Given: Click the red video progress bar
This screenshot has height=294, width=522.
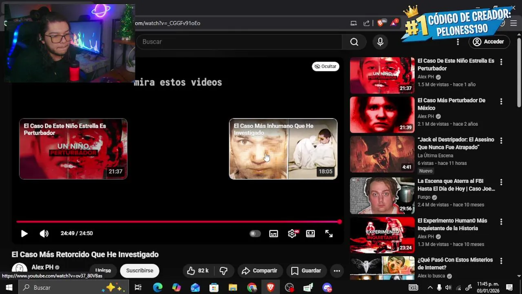Looking at the screenshot, I should [178, 222].
